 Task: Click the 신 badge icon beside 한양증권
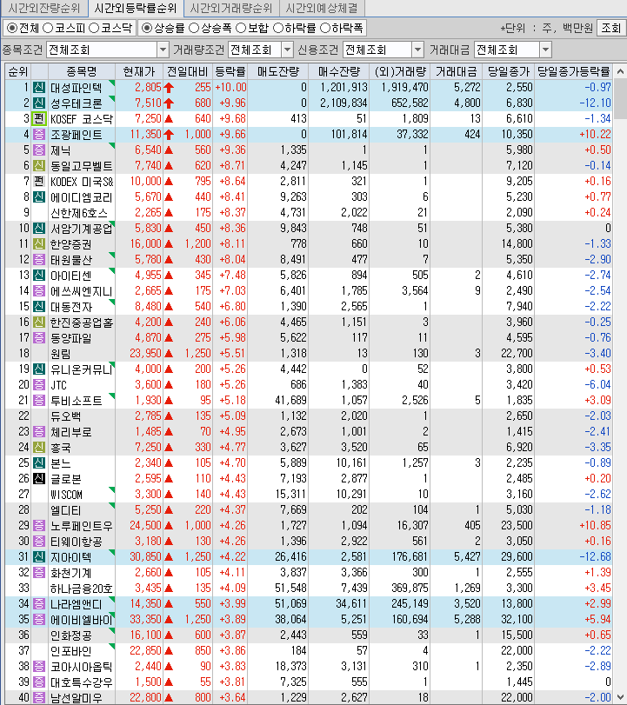(39, 243)
